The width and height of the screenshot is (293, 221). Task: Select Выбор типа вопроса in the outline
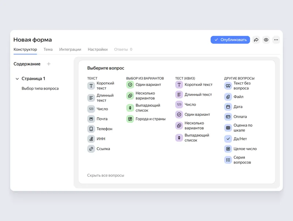tap(40, 88)
